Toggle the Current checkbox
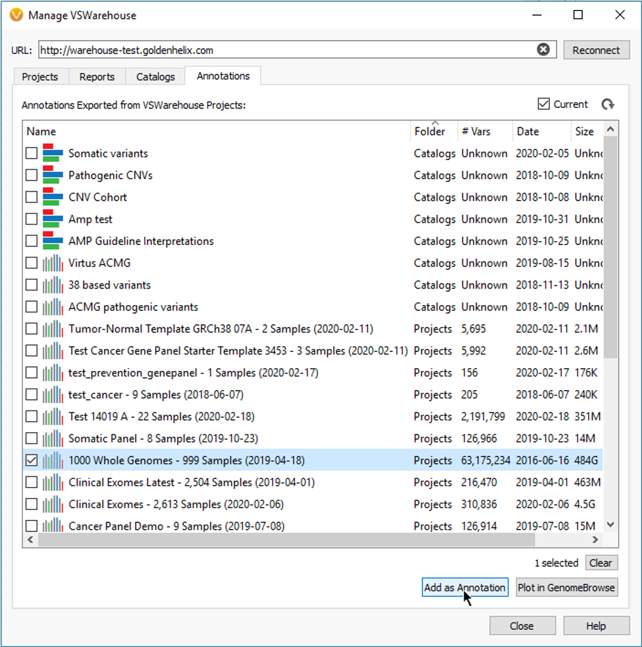Image resolution: width=642 pixels, height=647 pixels. click(544, 104)
